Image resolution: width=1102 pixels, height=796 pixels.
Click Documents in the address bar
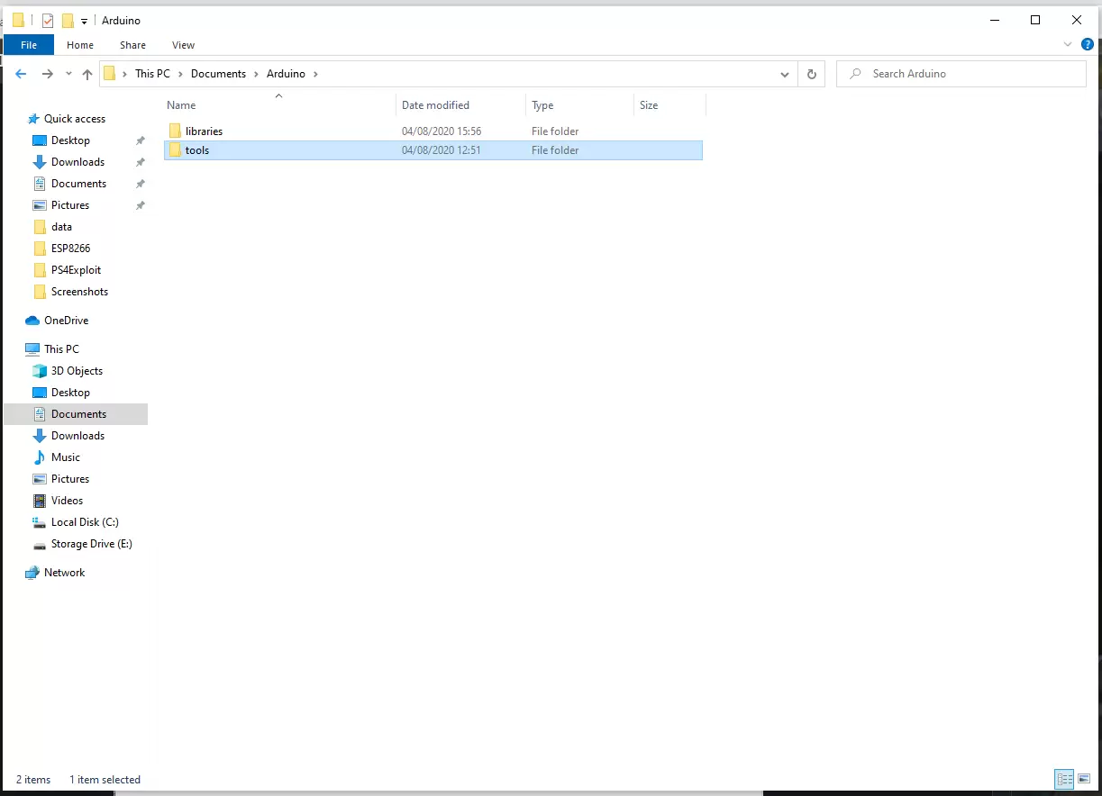218,74
